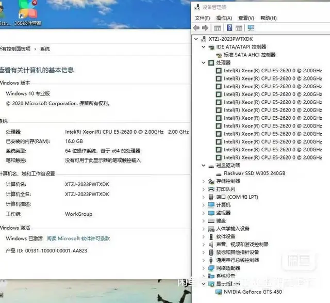Click the product ID 00331-10000-00001-AA823

(56, 251)
